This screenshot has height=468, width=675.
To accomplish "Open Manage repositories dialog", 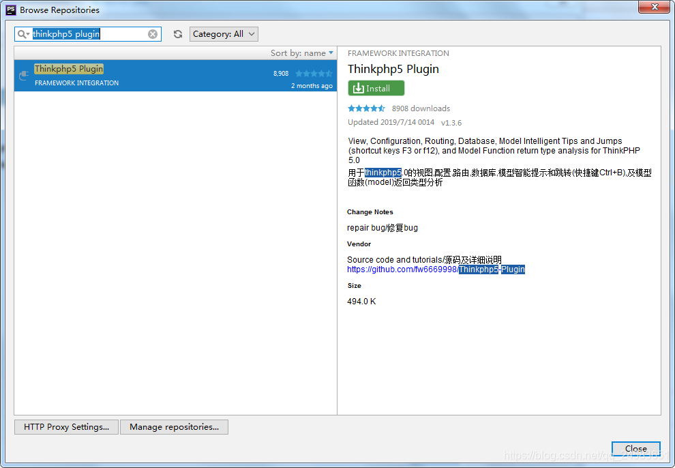I will click(x=174, y=427).
